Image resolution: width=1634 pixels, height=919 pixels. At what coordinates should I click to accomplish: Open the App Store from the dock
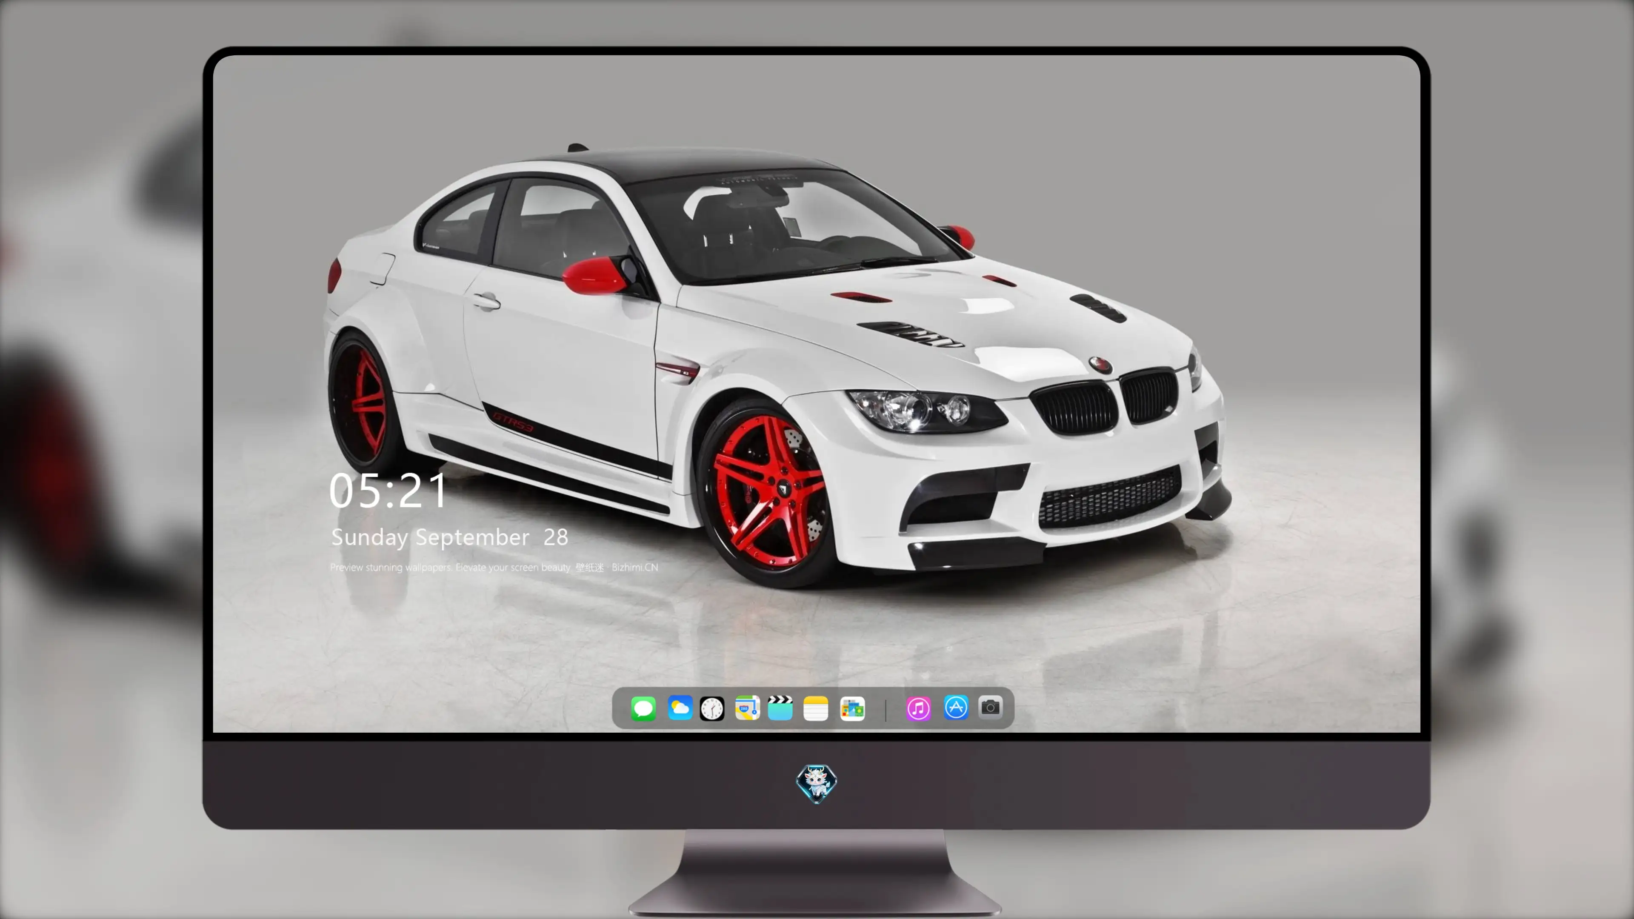[x=956, y=708]
